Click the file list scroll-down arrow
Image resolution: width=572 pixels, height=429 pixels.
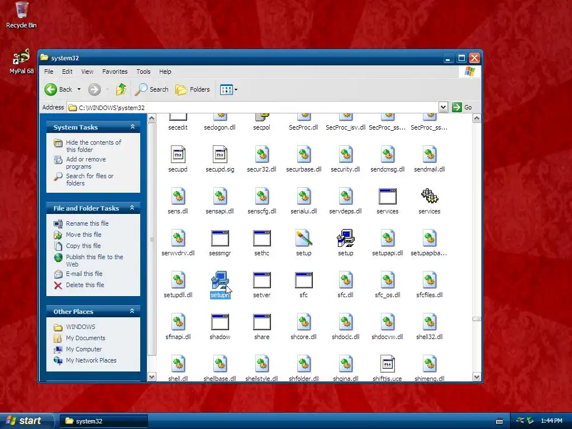point(476,377)
